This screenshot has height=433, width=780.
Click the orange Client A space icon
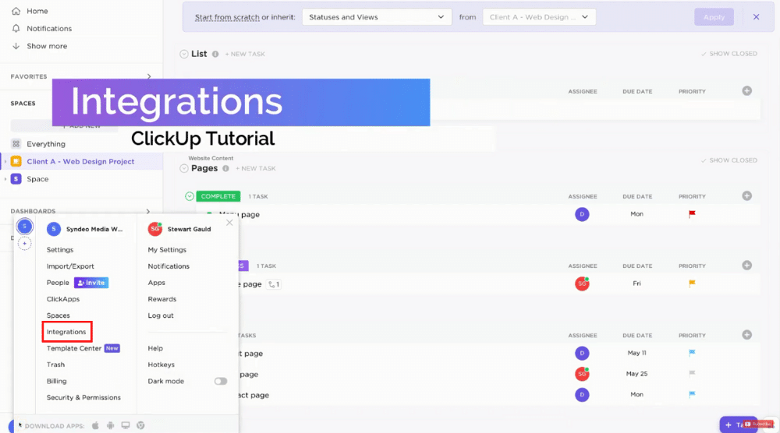(x=16, y=161)
